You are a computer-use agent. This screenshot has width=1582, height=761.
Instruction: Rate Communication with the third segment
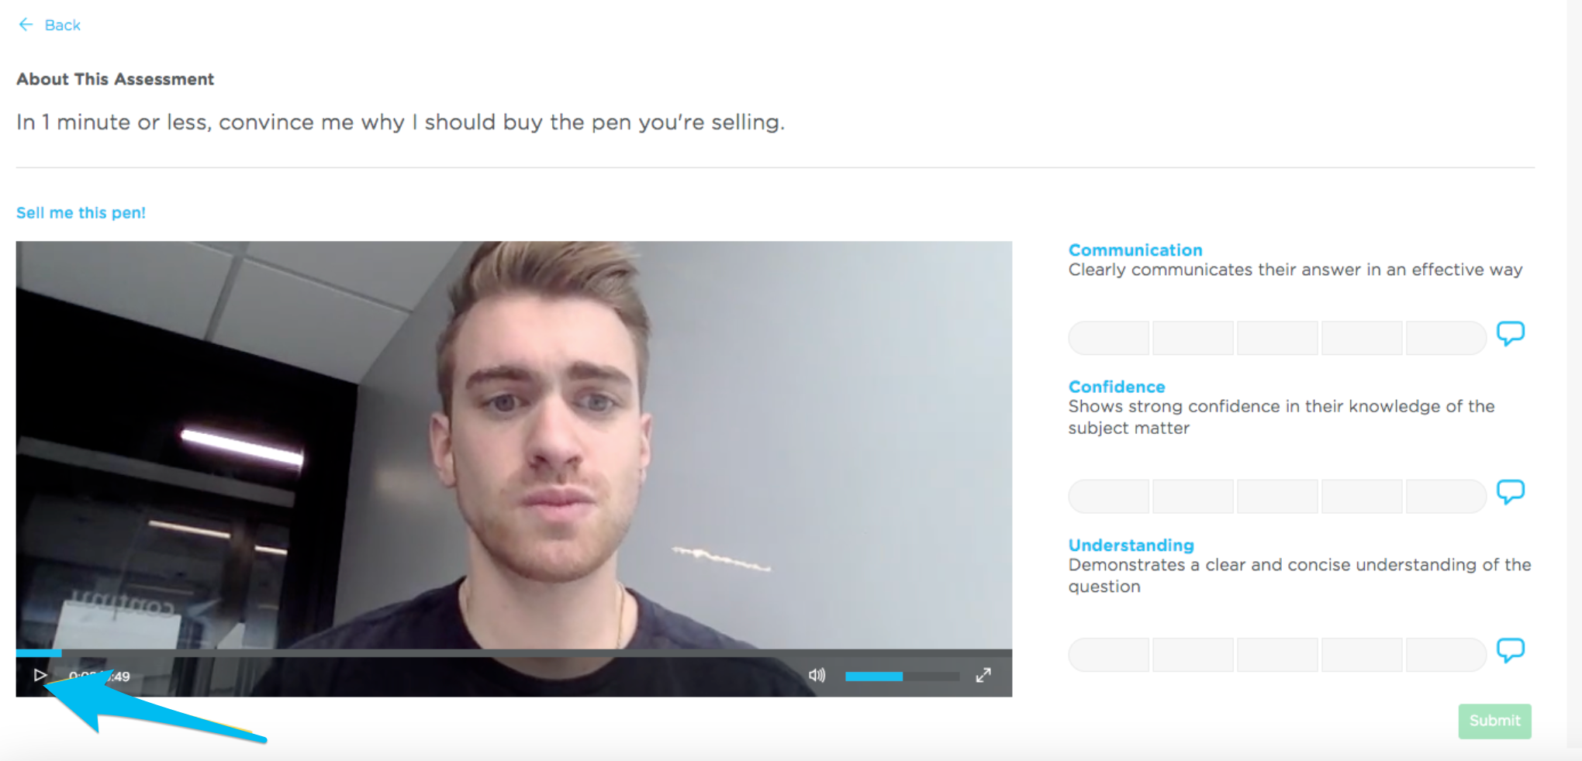[x=1277, y=338]
